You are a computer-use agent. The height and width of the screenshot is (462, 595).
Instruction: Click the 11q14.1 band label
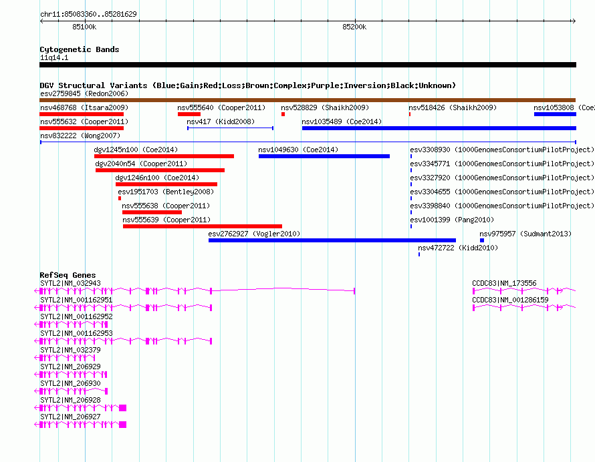54,57
